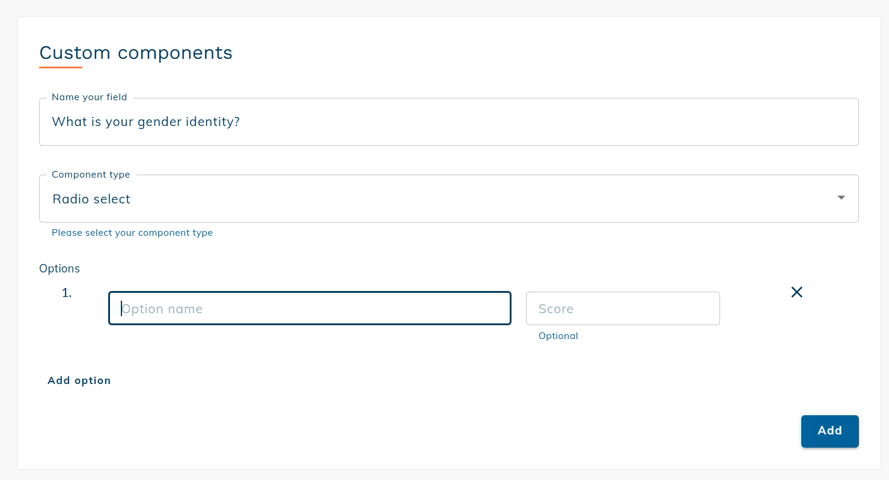Click the 'What is your gender identity?' text
889x480 pixels.
tap(146, 122)
